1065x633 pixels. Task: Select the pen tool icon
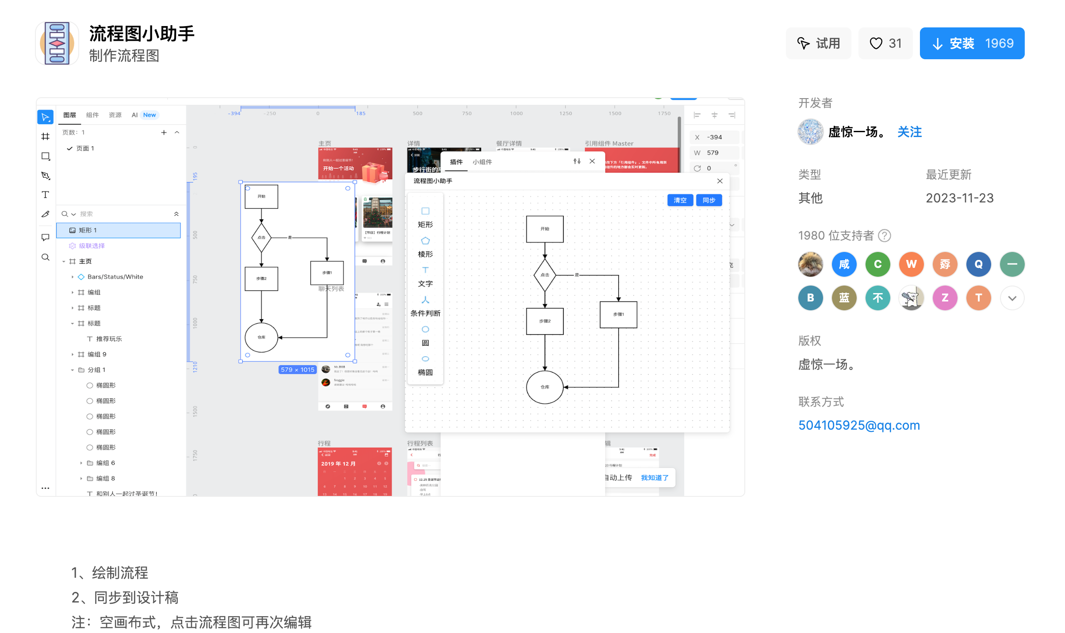(45, 175)
